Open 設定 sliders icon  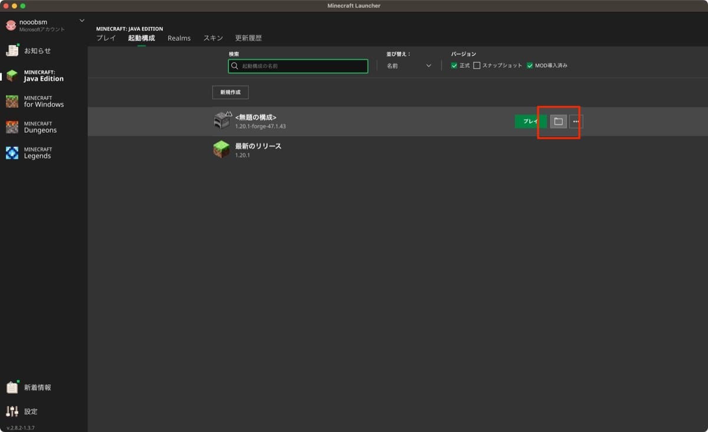(x=12, y=411)
